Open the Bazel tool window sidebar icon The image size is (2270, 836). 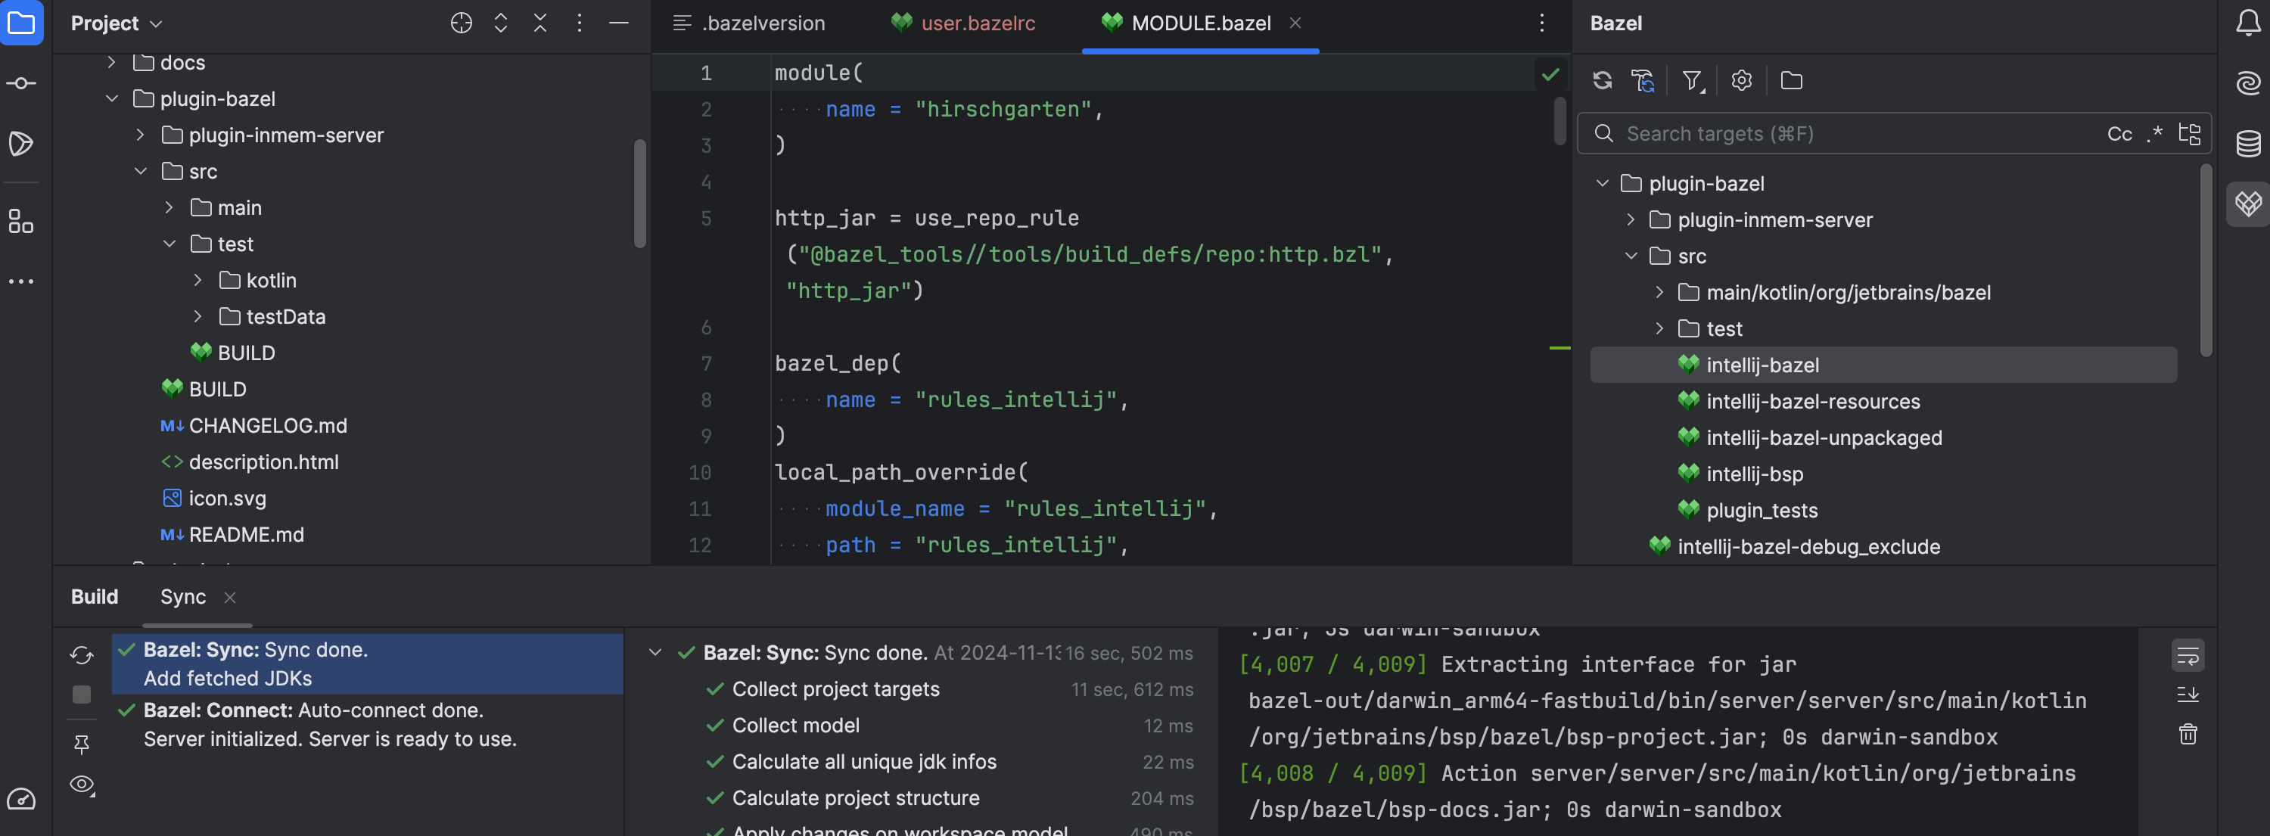[x=2248, y=204]
